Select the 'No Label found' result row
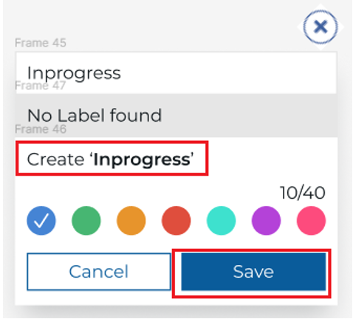This screenshot has width=353, height=319. 176,115
